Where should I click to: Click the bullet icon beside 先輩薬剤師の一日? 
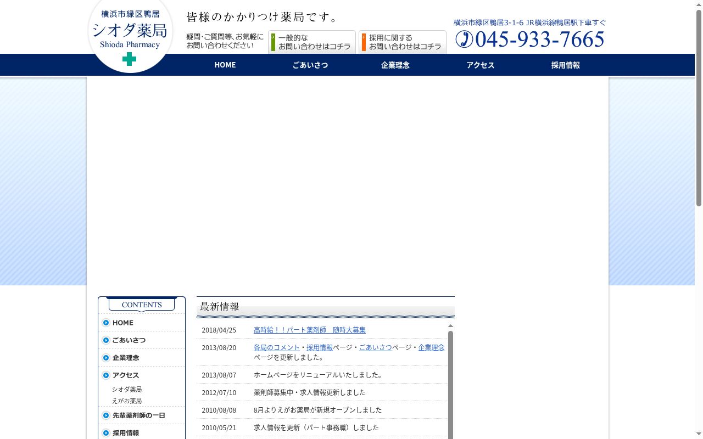[x=106, y=415]
